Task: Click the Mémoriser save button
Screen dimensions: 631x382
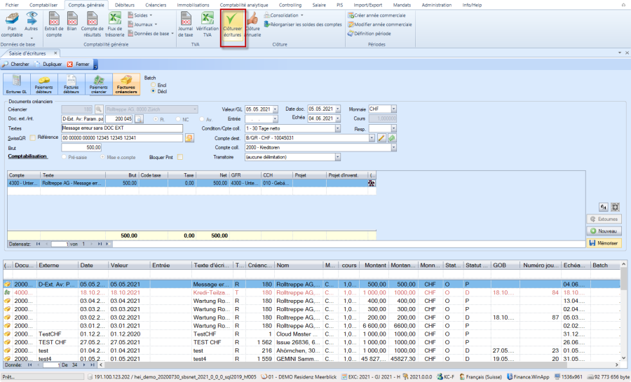Action: [x=604, y=243]
